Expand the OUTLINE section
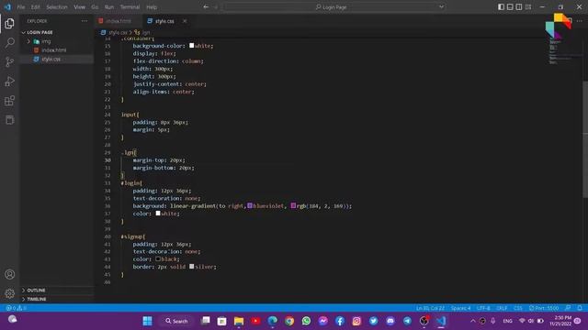 [x=56, y=291]
